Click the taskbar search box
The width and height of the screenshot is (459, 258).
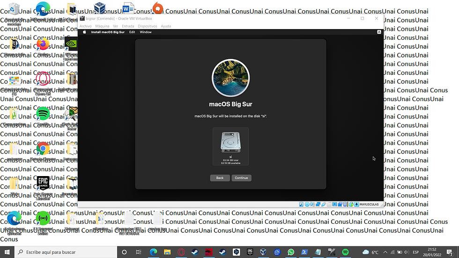coord(66,252)
